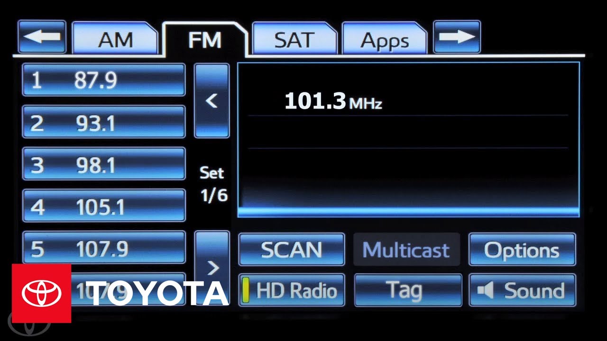Start SCAN for stations

tap(292, 249)
